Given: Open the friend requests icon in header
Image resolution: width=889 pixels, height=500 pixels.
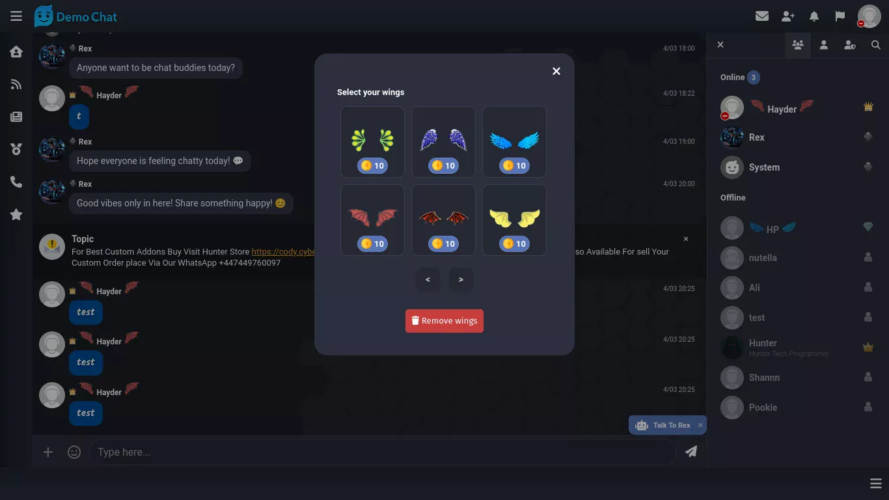Looking at the screenshot, I should click(788, 16).
